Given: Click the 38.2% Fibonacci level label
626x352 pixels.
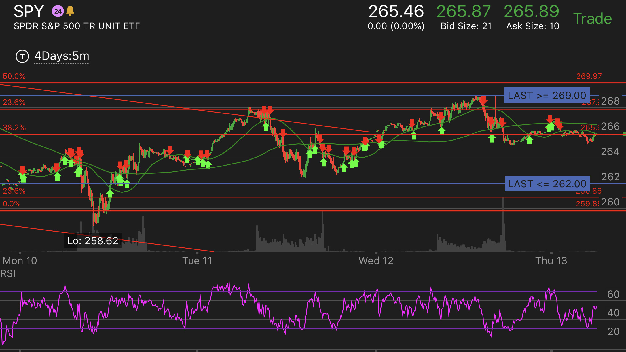Looking at the screenshot, I should point(14,128).
